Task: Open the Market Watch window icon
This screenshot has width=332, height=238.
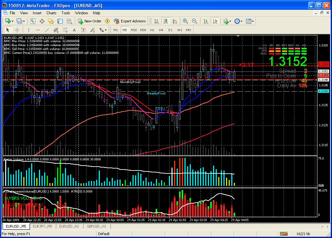Action: point(33,21)
